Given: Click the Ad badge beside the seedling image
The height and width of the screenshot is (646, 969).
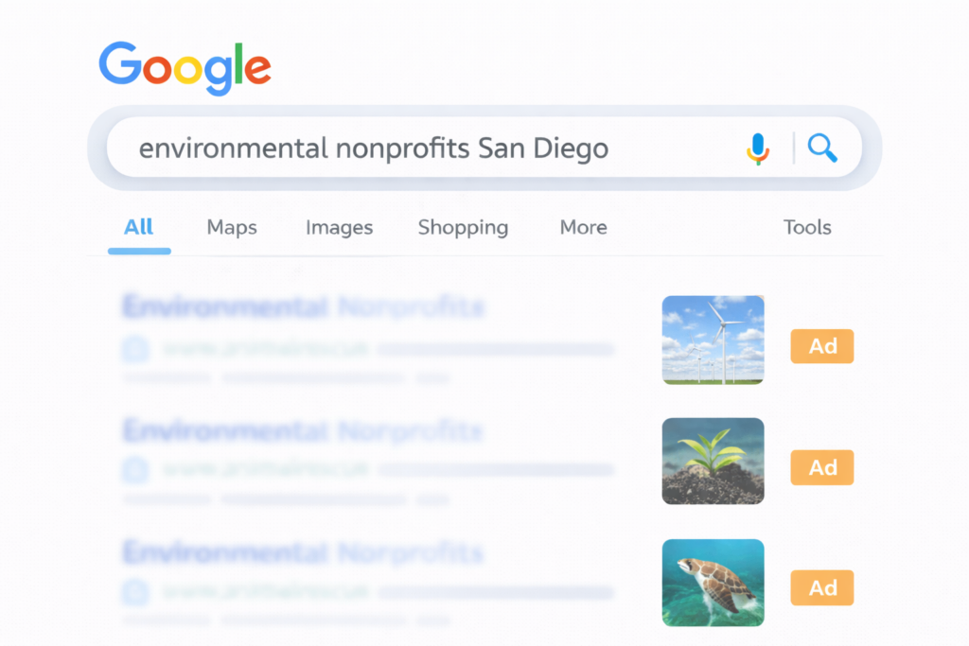Looking at the screenshot, I should point(821,467).
